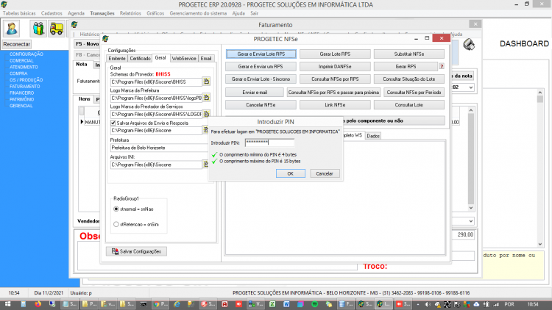Click the Reconectar button

pyautogui.click(x=16, y=44)
